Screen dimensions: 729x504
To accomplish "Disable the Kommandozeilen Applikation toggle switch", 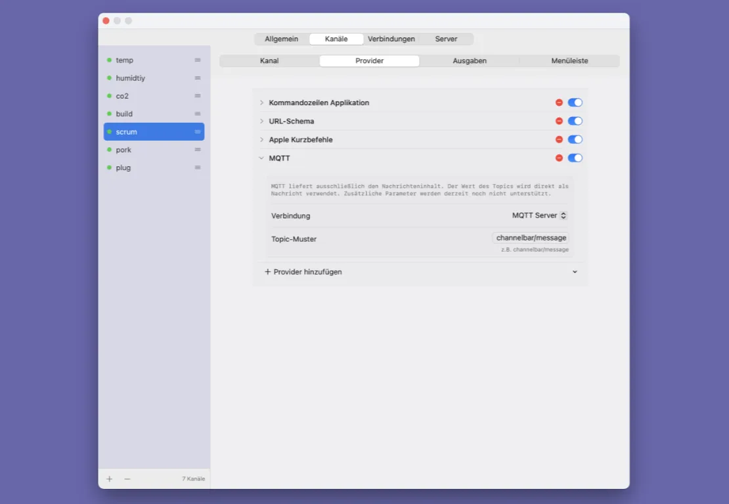I will 575,103.
